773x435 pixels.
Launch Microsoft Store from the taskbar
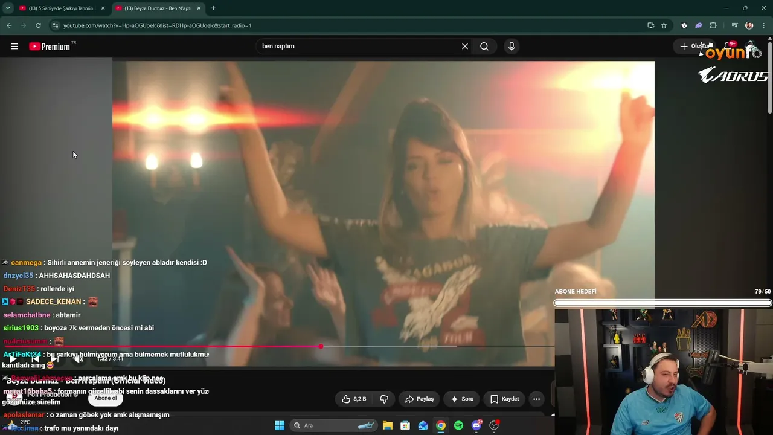[x=405, y=425]
